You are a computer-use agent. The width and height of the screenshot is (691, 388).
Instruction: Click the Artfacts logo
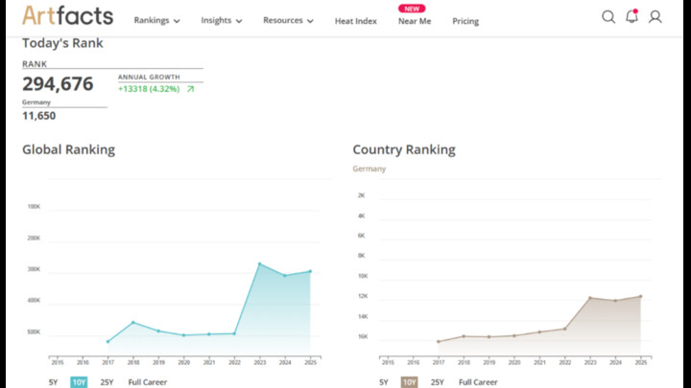point(67,16)
